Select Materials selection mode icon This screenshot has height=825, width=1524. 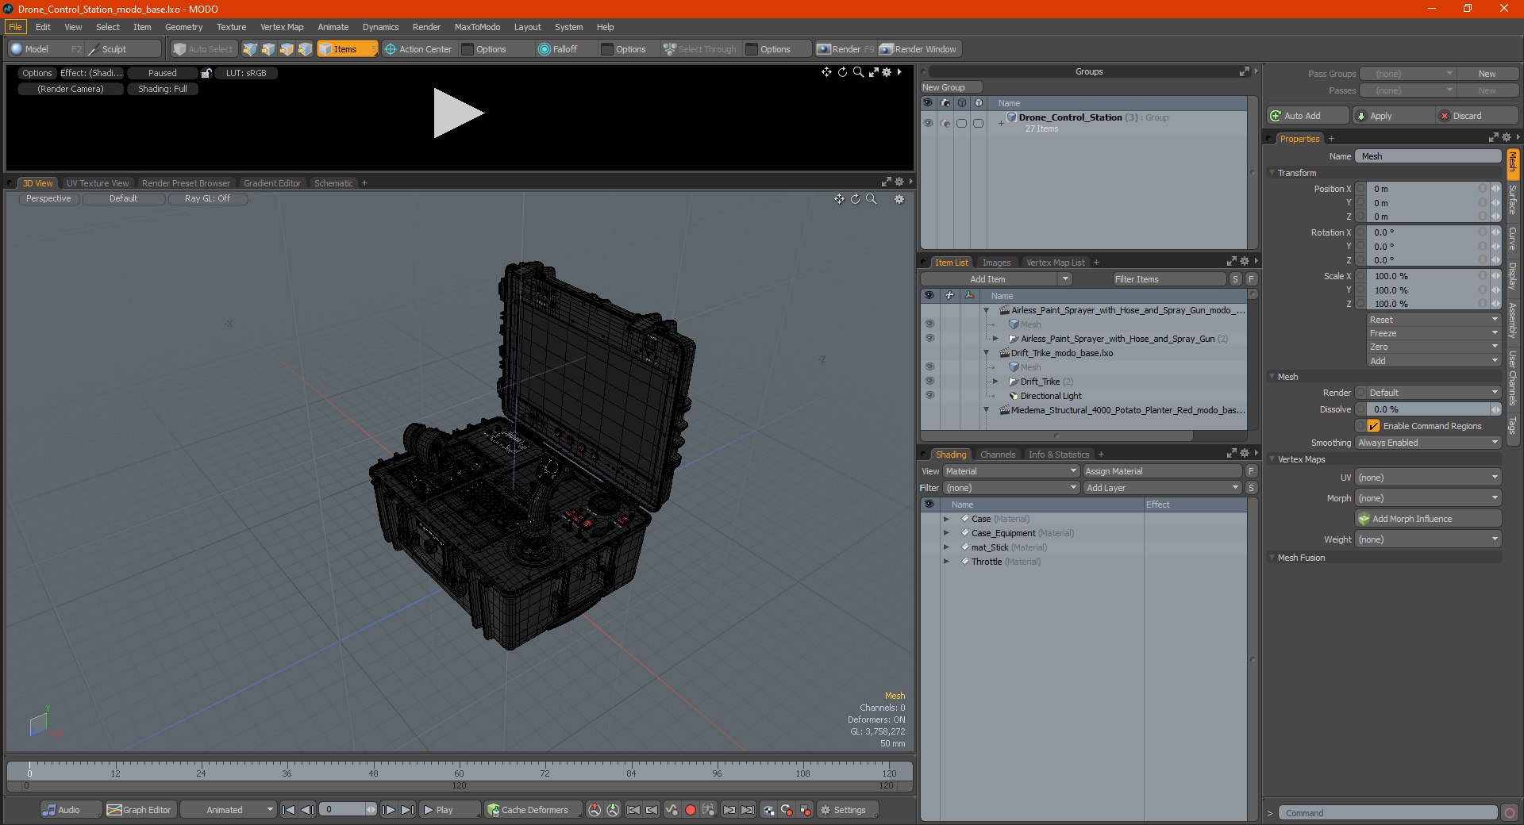tap(305, 49)
